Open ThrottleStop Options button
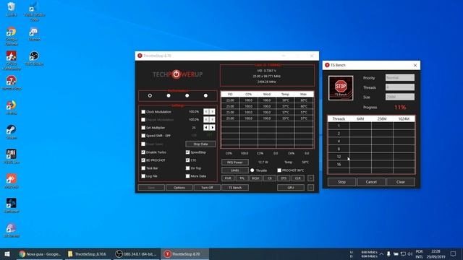 coord(179,188)
